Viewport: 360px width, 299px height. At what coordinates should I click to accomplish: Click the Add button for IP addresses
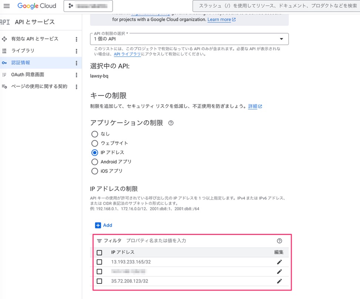[104, 225]
